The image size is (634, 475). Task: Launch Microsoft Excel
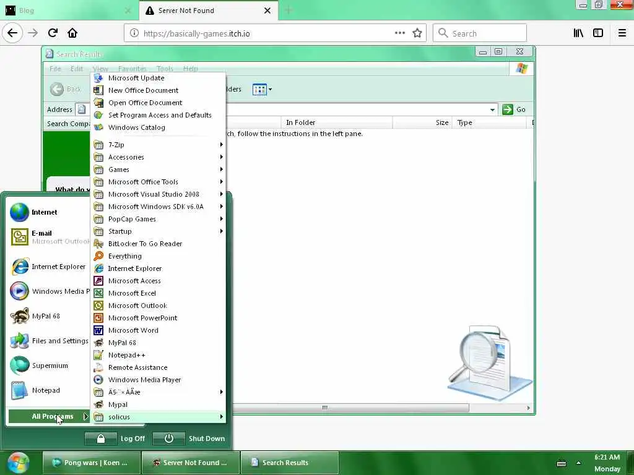tap(158, 293)
